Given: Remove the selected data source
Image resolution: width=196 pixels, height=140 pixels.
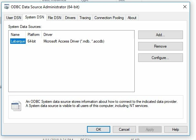Looking at the screenshot, I should coord(160,46).
